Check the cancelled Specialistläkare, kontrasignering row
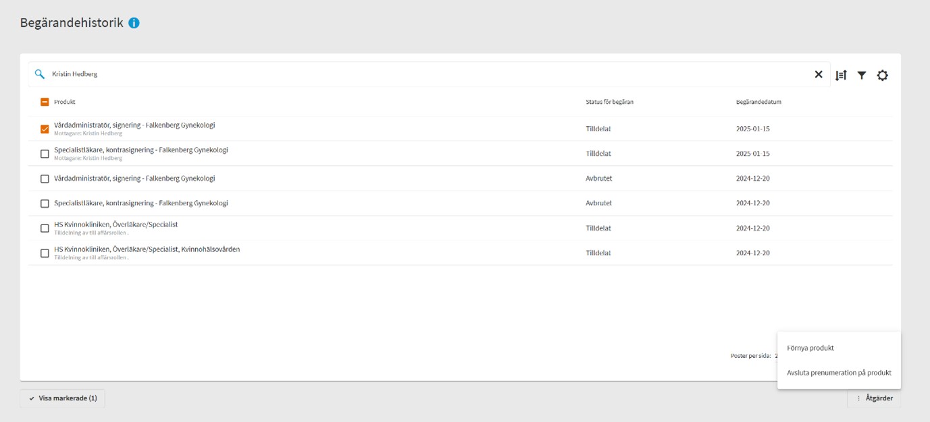 coord(45,204)
